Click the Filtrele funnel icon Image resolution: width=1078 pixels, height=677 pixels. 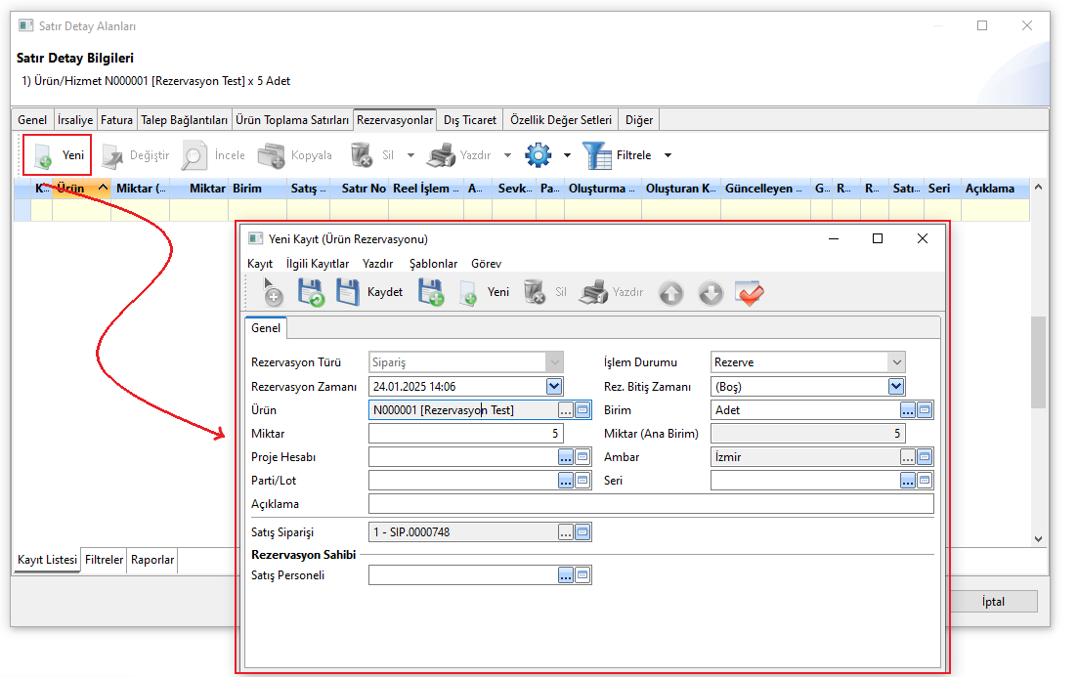(596, 155)
